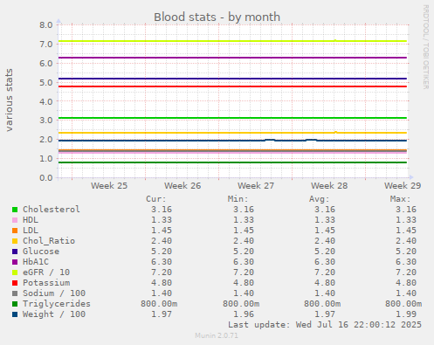Image resolution: width=434 pixels, height=345 pixels.
Task: Click the Chol_Ratio Avg value 2.40
Action: click(325, 241)
